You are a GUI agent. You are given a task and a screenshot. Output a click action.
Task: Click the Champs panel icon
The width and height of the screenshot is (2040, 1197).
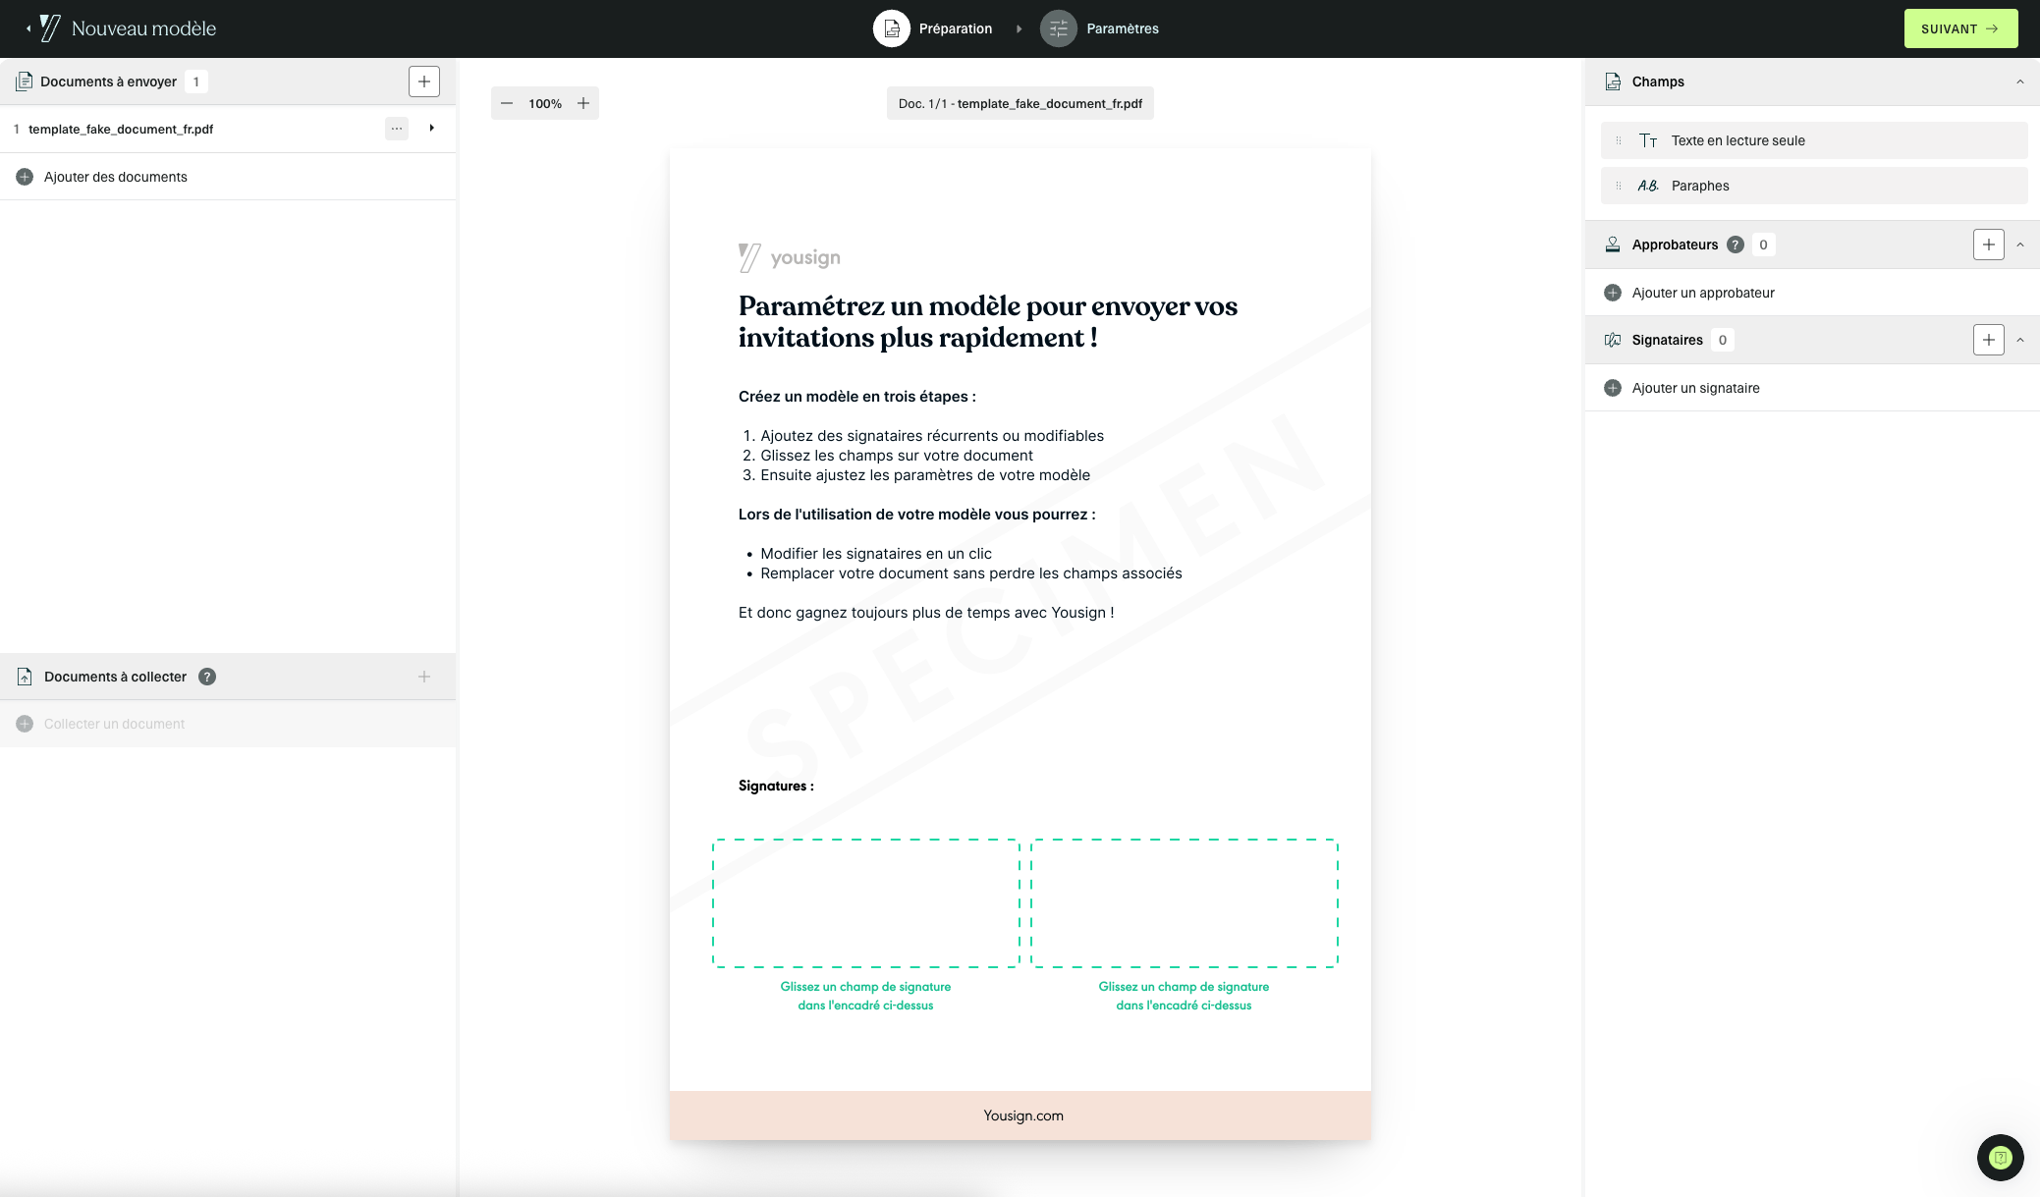1612,82
